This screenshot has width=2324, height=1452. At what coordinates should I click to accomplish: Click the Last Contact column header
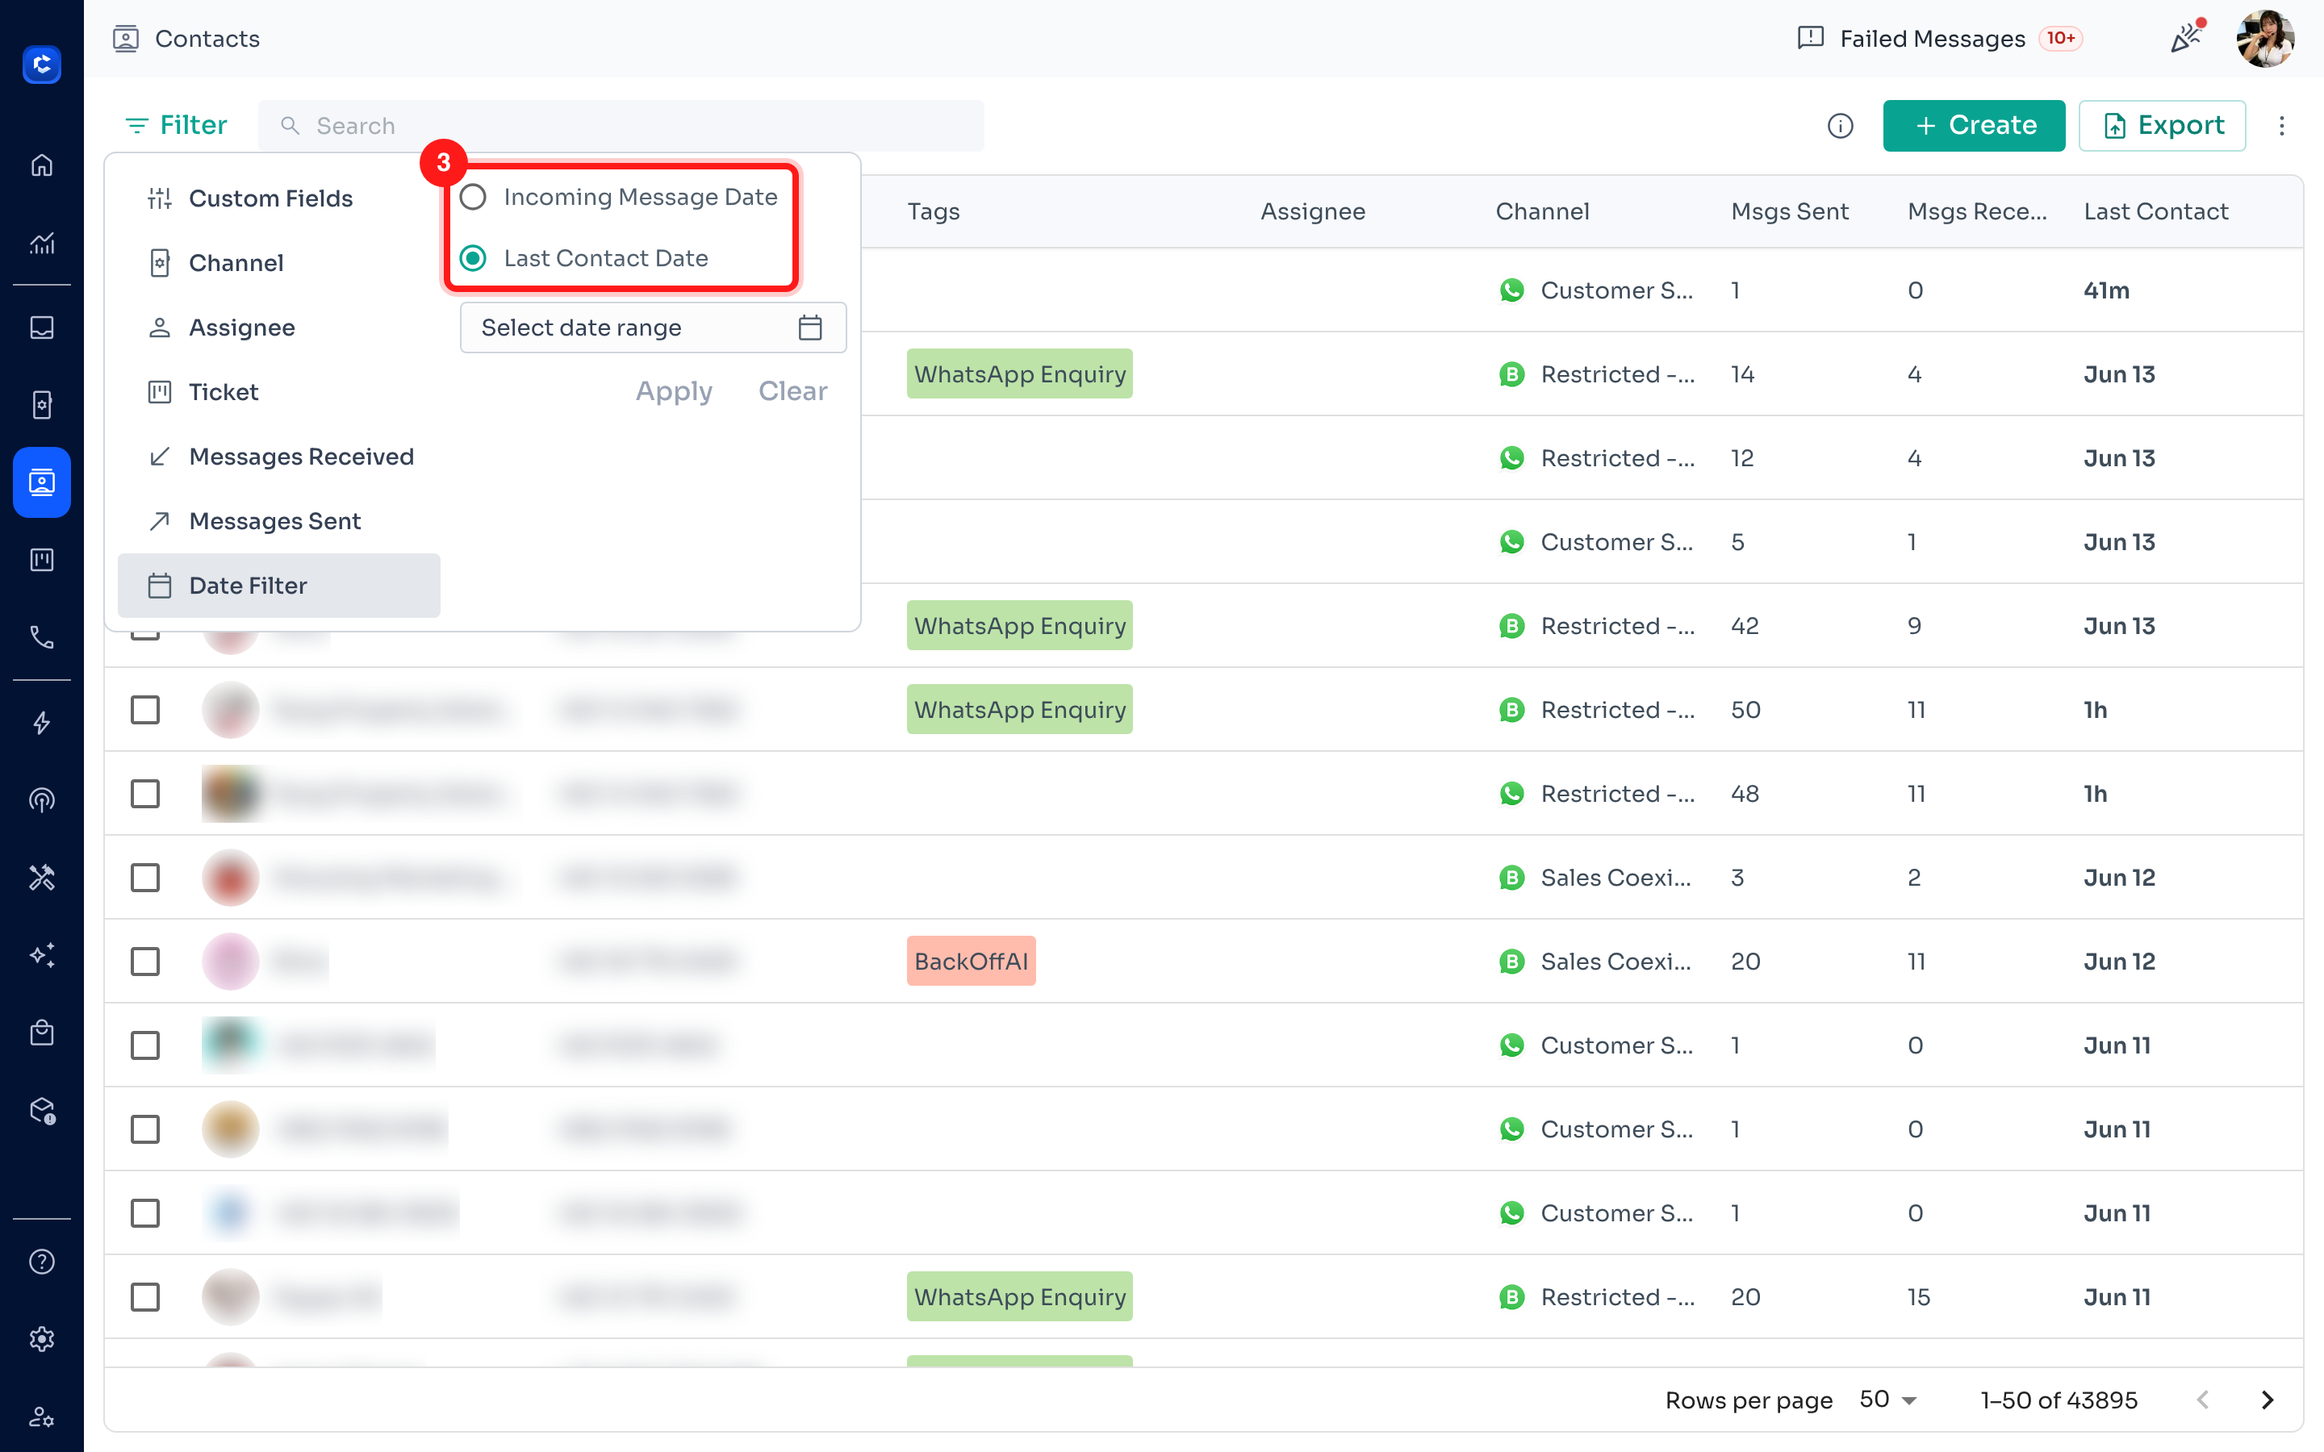2156,211
